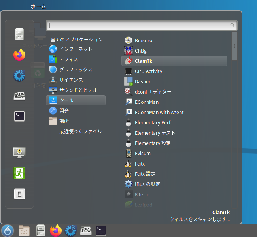This screenshot has height=237, width=257.
Task: Select the インターネット category
Action: point(76,49)
